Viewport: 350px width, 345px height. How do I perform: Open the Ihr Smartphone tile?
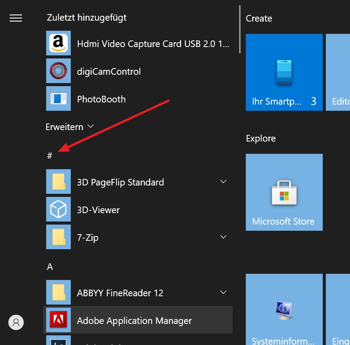click(x=284, y=73)
